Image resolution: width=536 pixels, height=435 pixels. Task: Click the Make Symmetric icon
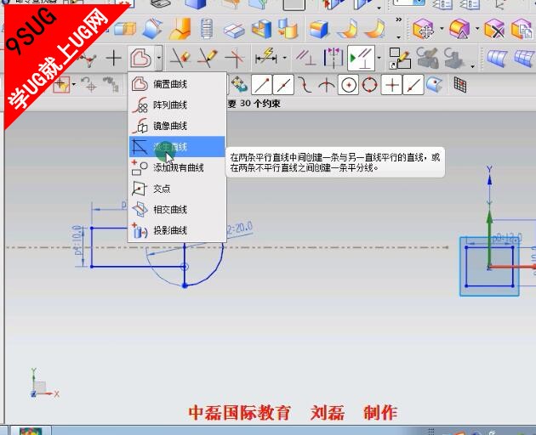pos(333,58)
